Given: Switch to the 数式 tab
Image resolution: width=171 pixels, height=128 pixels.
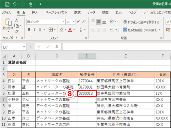Looking at the screenshot, I should pyautogui.click(x=77, y=12).
